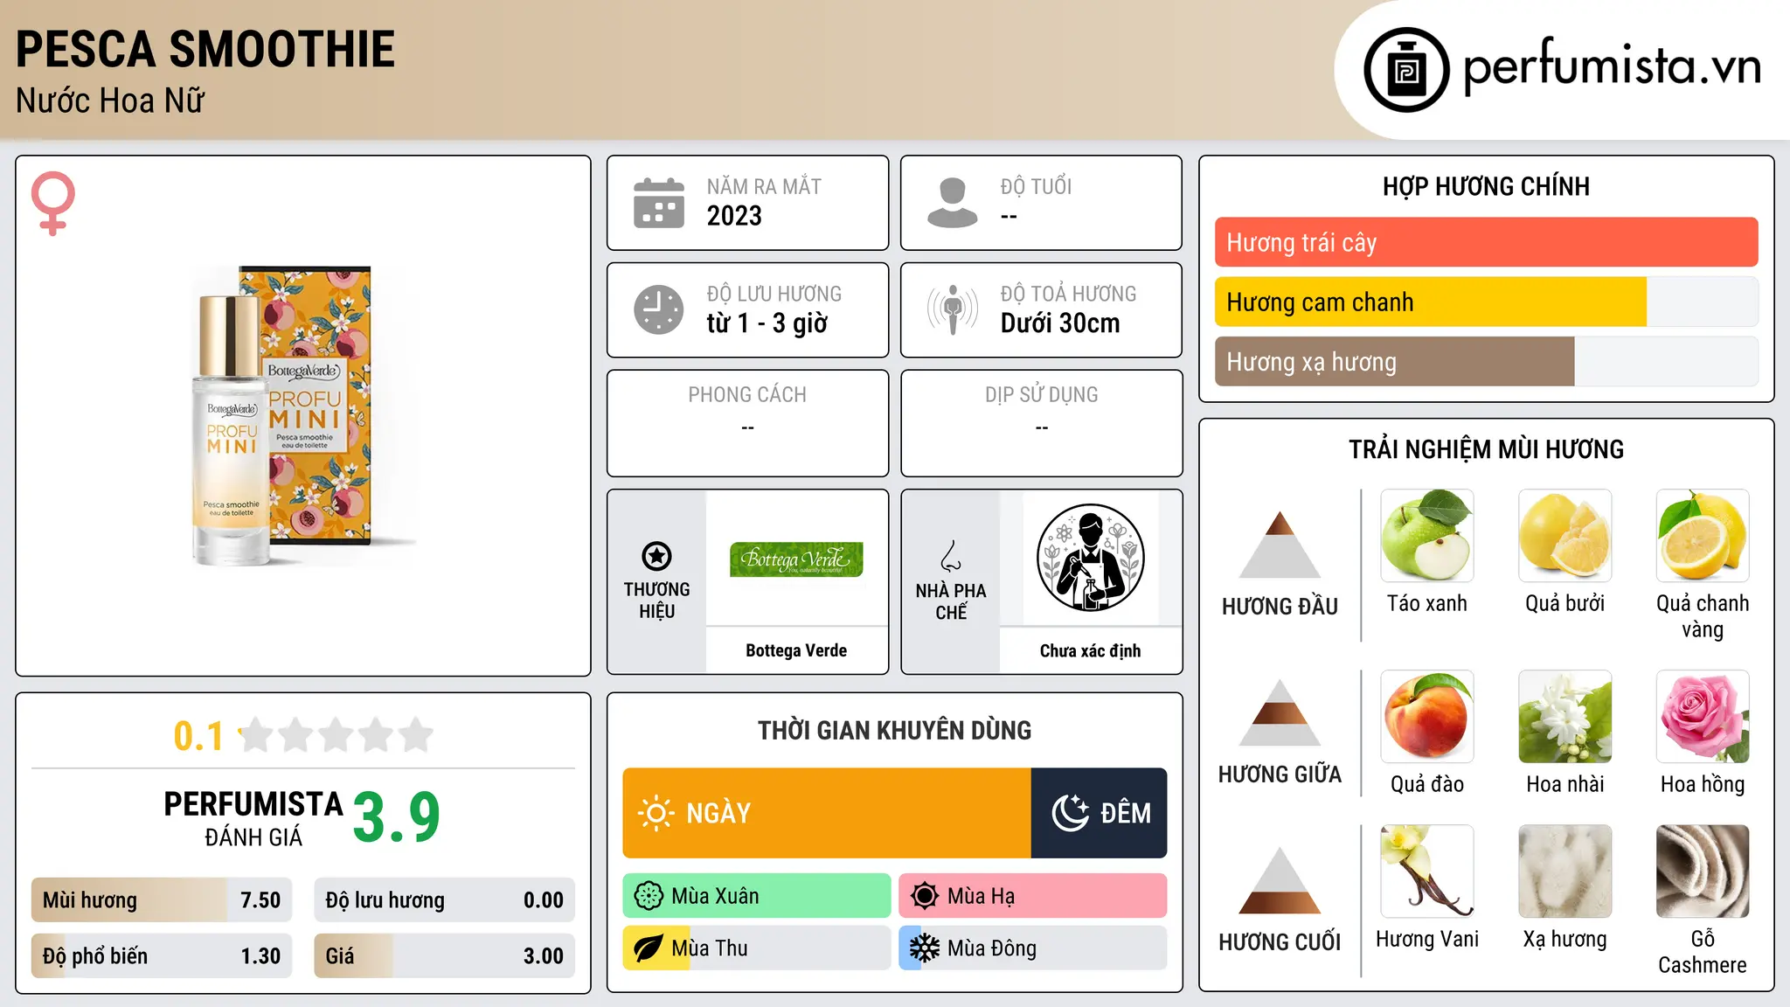Click the Bottega Verde green brand logo

(796, 559)
